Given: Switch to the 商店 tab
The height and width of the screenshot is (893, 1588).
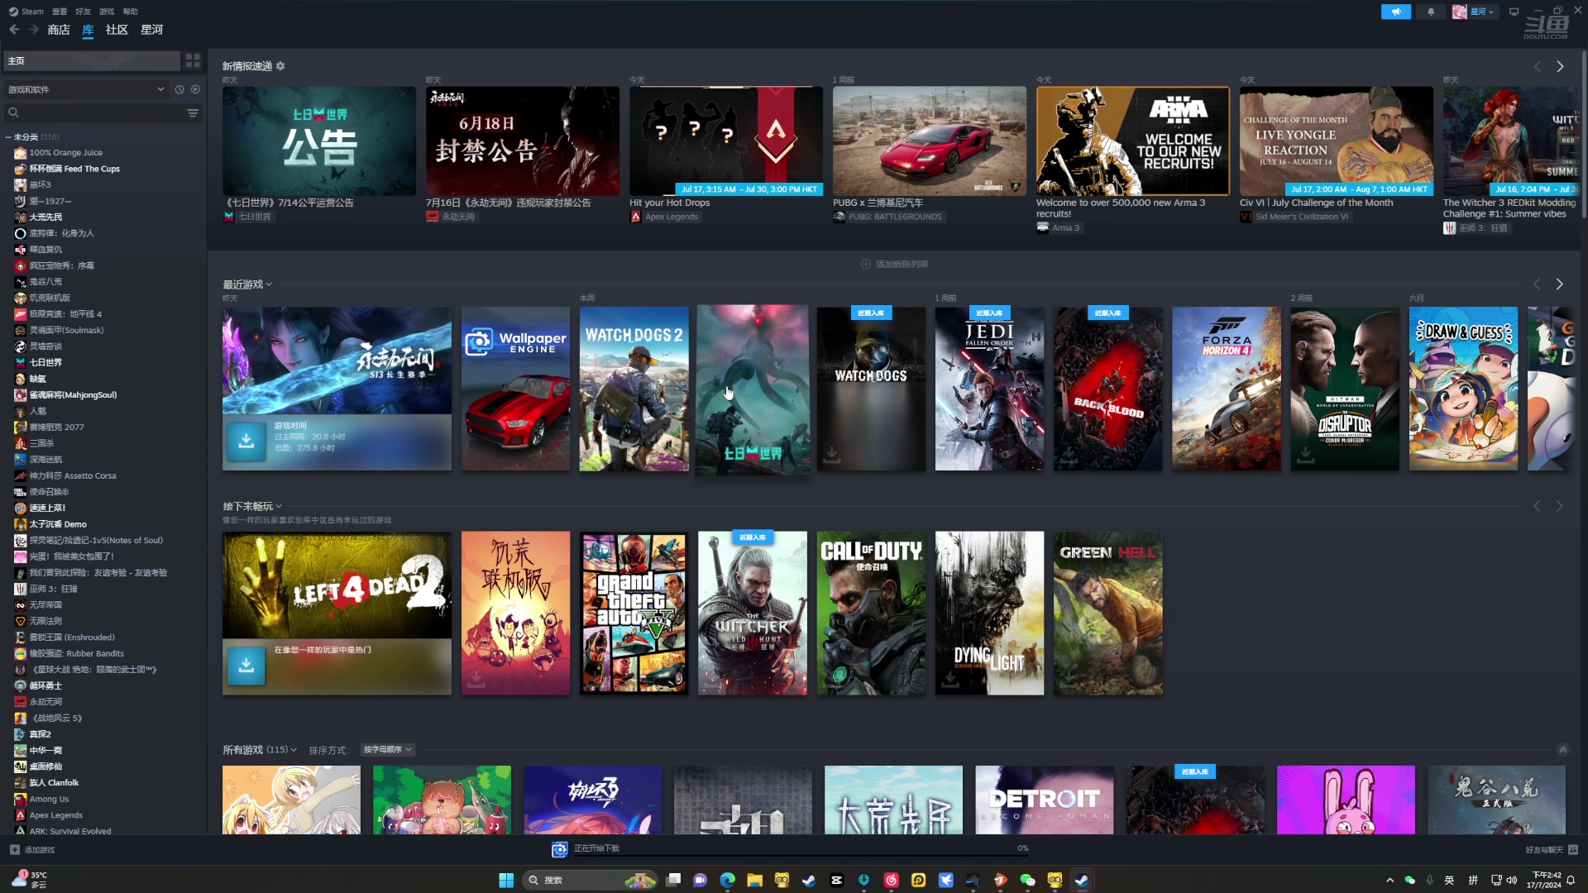Looking at the screenshot, I should [x=59, y=30].
